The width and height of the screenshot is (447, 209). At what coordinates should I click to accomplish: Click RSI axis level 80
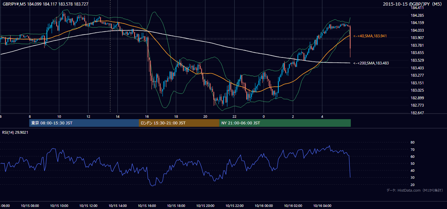coord(412,142)
